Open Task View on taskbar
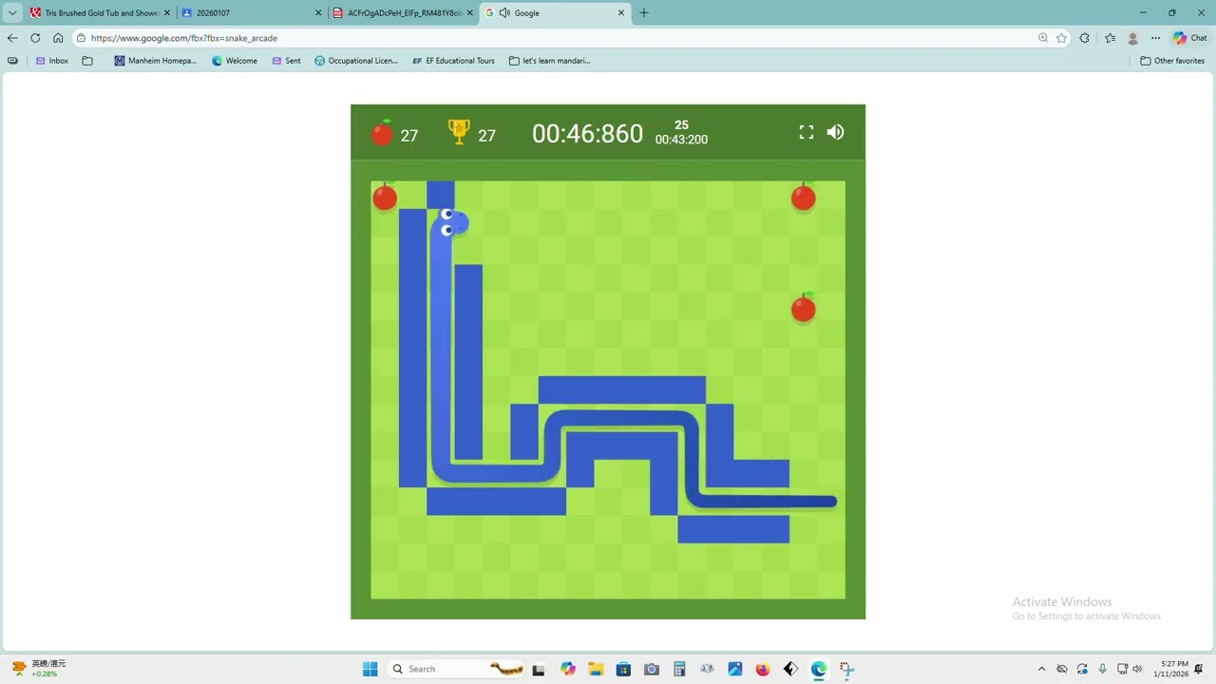 point(539,669)
